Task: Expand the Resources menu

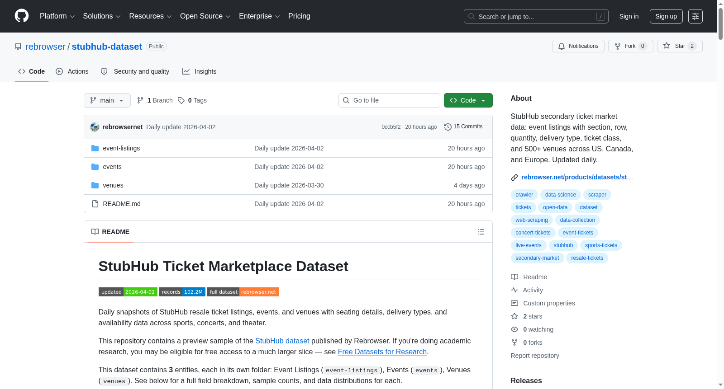Action: [x=151, y=16]
